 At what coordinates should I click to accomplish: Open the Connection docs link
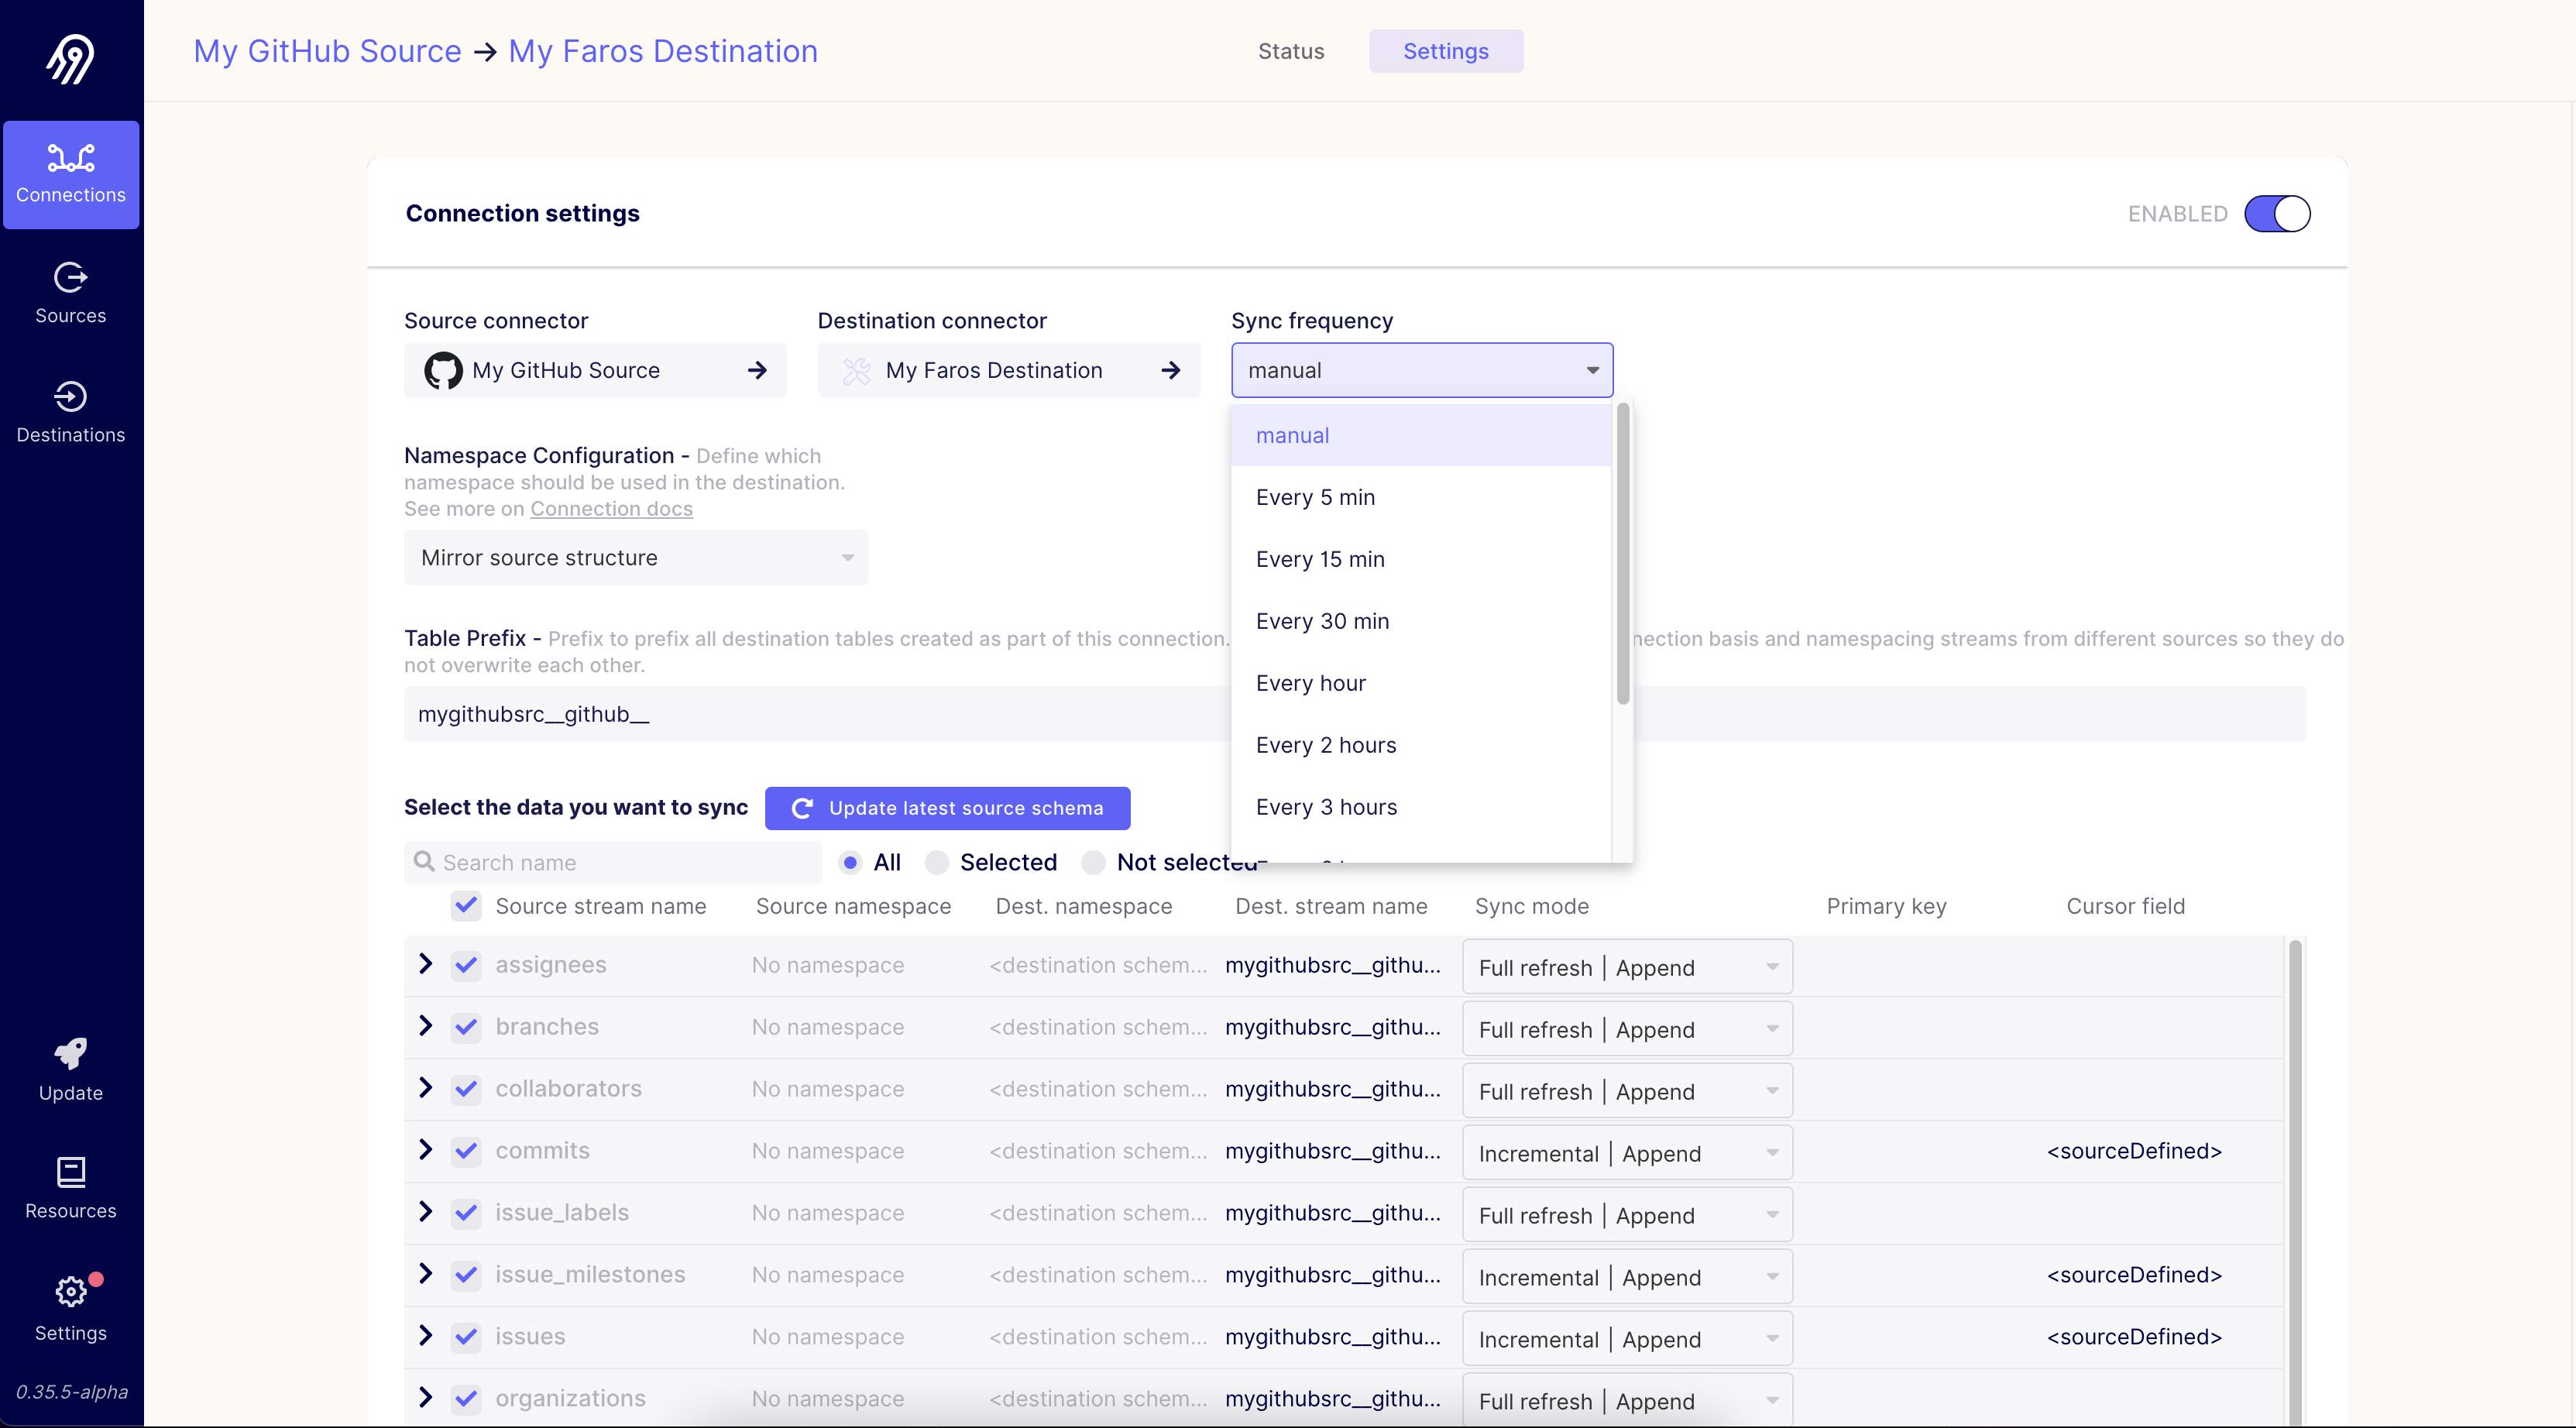pyautogui.click(x=611, y=509)
